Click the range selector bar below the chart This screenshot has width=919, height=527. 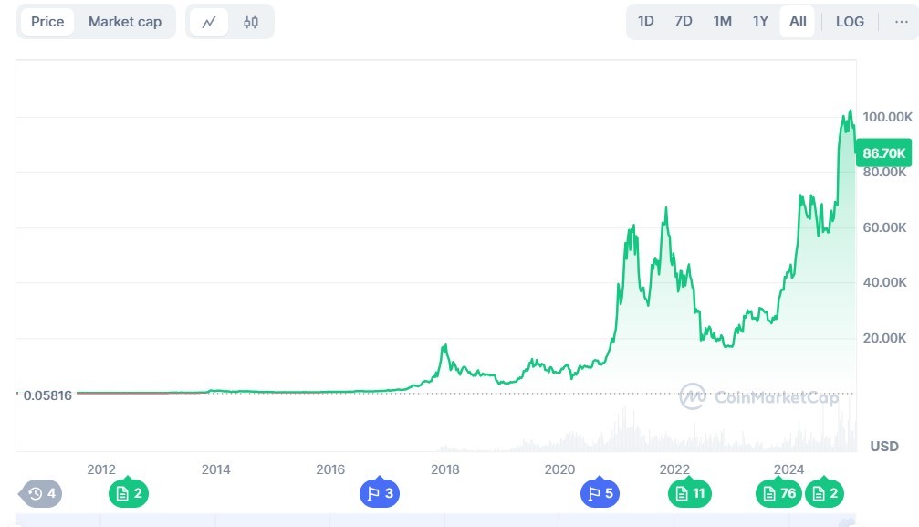(435, 521)
